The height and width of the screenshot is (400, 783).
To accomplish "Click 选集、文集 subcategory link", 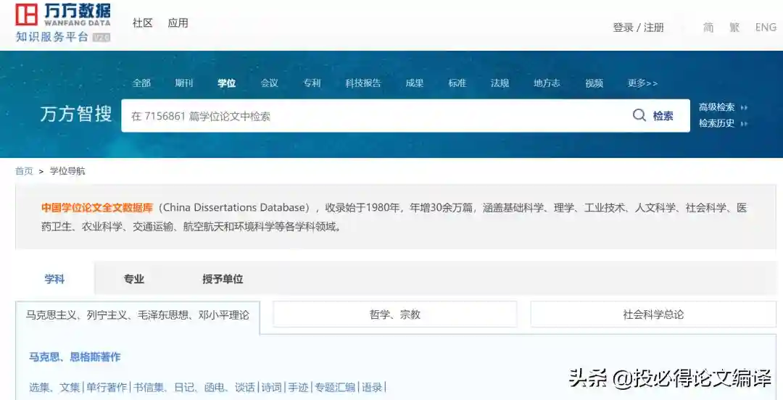I will tap(54, 387).
